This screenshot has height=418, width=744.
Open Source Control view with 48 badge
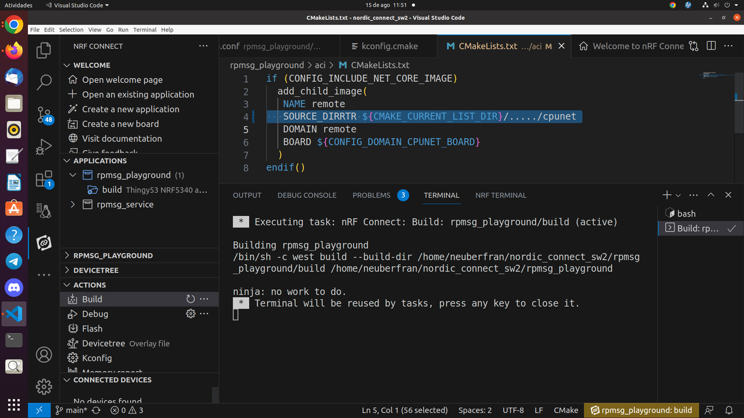point(44,114)
